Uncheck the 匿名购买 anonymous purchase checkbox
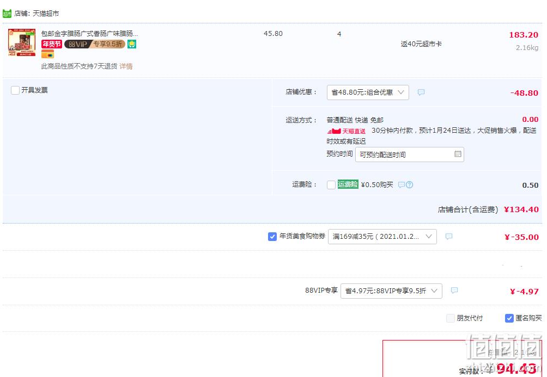This screenshot has width=547, height=377. click(509, 318)
